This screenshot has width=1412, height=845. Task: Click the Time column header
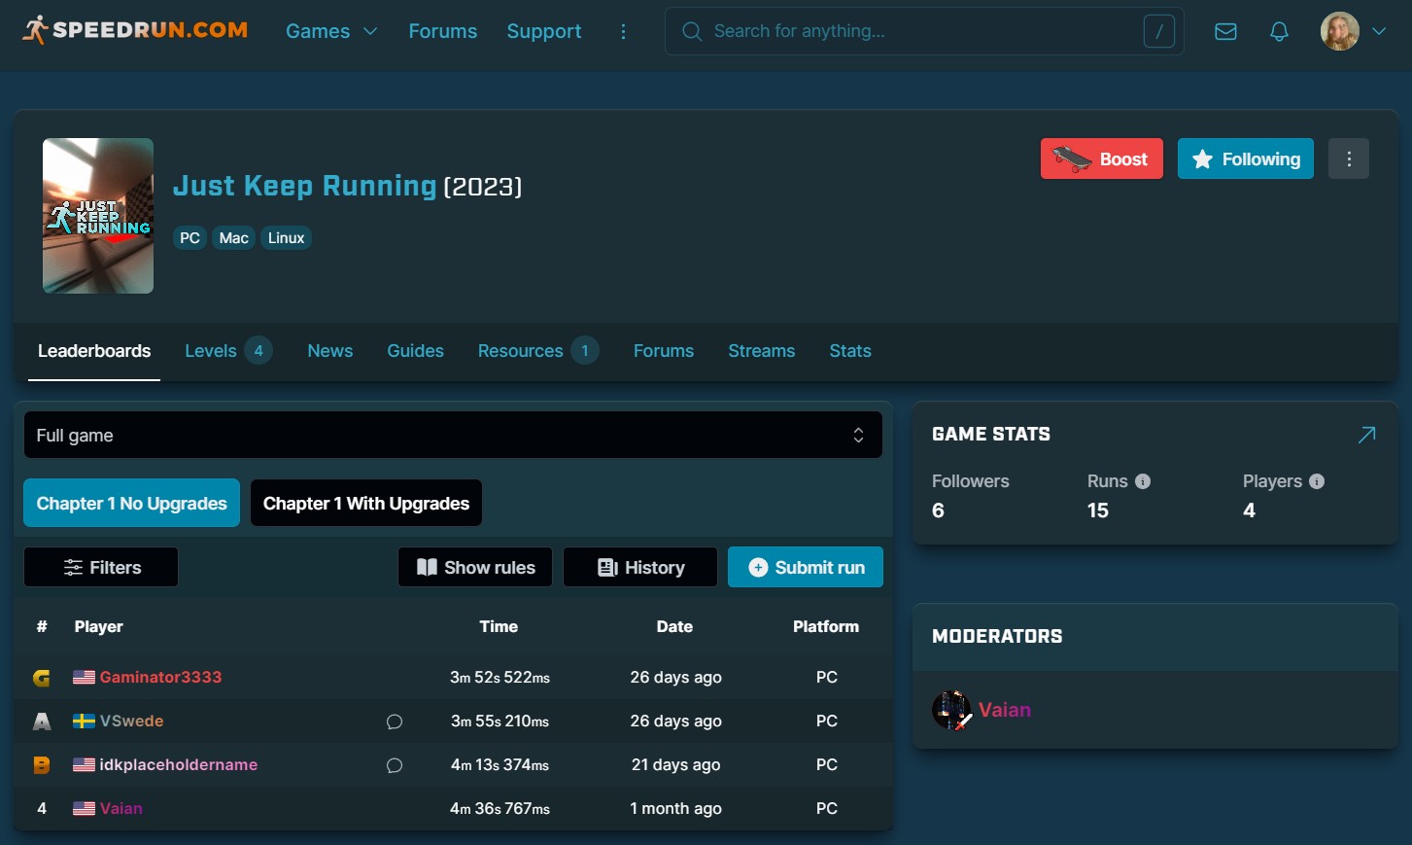click(x=499, y=626)
